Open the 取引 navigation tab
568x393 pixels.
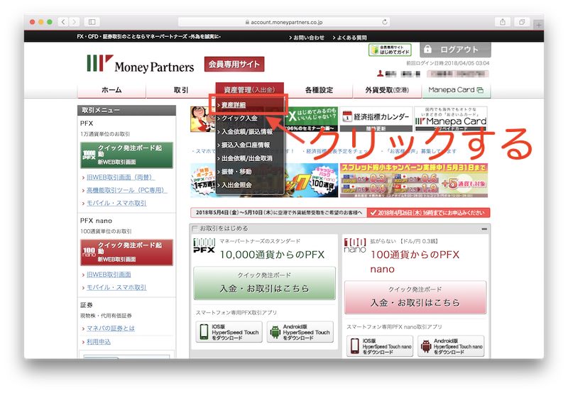coord(181,90)
